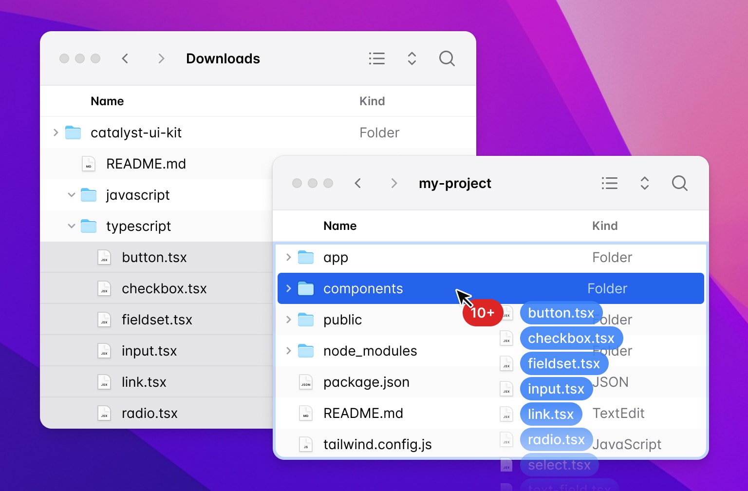Open list view options in my-project window
Image resolution: width=748 pixels, height=491 pixels.
coord(609,183)
